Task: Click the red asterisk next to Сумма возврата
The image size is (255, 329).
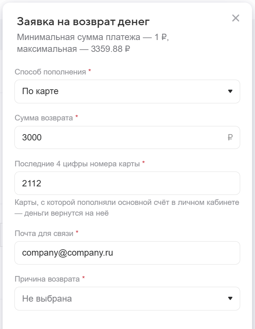Action: point(77,117)
